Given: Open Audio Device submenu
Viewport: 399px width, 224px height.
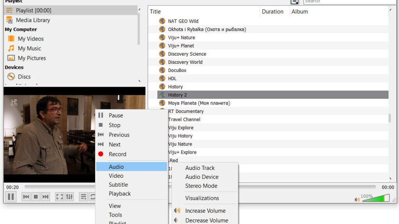Looking at the screenshot, I should click(205, 177).
